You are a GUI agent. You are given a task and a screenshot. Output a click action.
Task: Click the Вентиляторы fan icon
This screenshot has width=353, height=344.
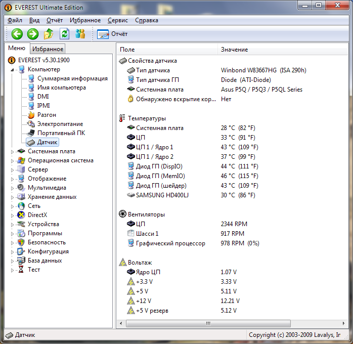pyautogui.click(x=122, y=214)
